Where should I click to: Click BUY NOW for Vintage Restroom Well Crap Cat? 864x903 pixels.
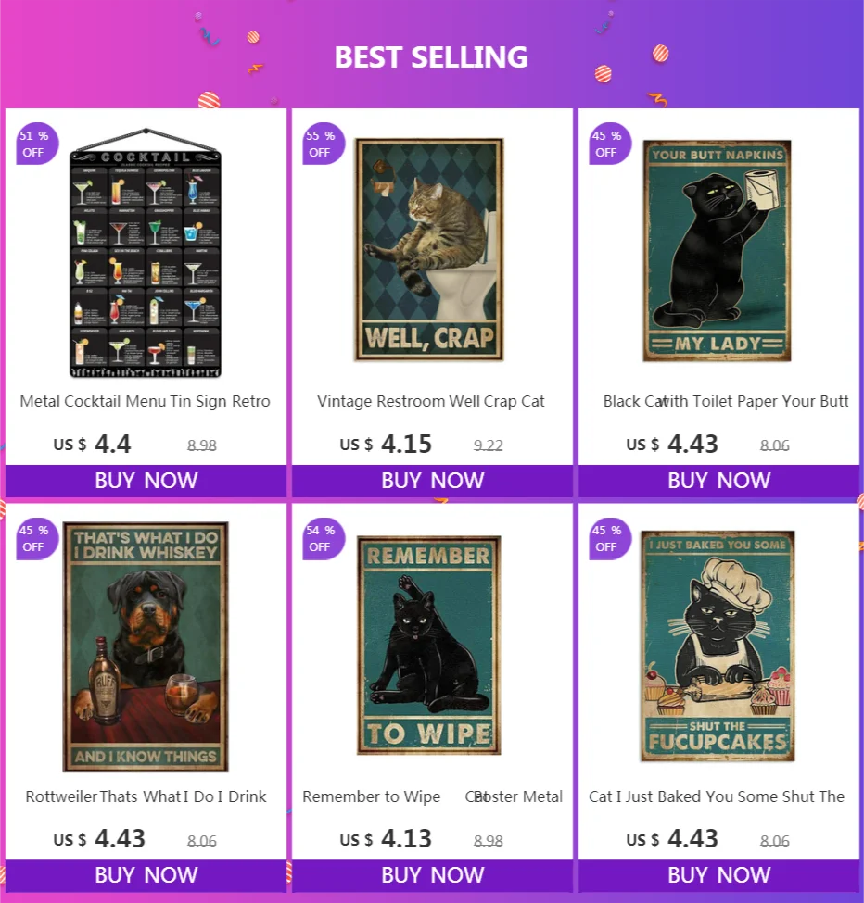pos(432,481)
